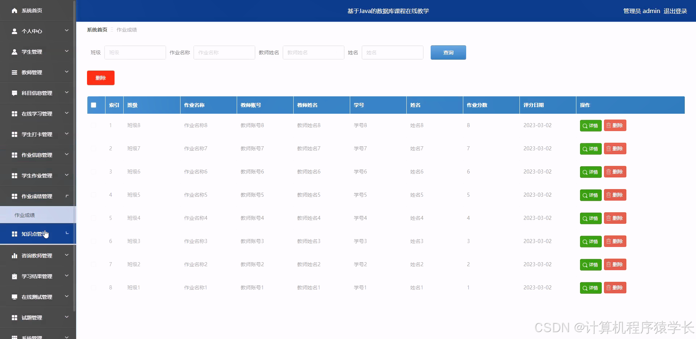Focus the 作业名称 search input field
The height and width of the screenshot is (339, 696).
pos(224,53)
